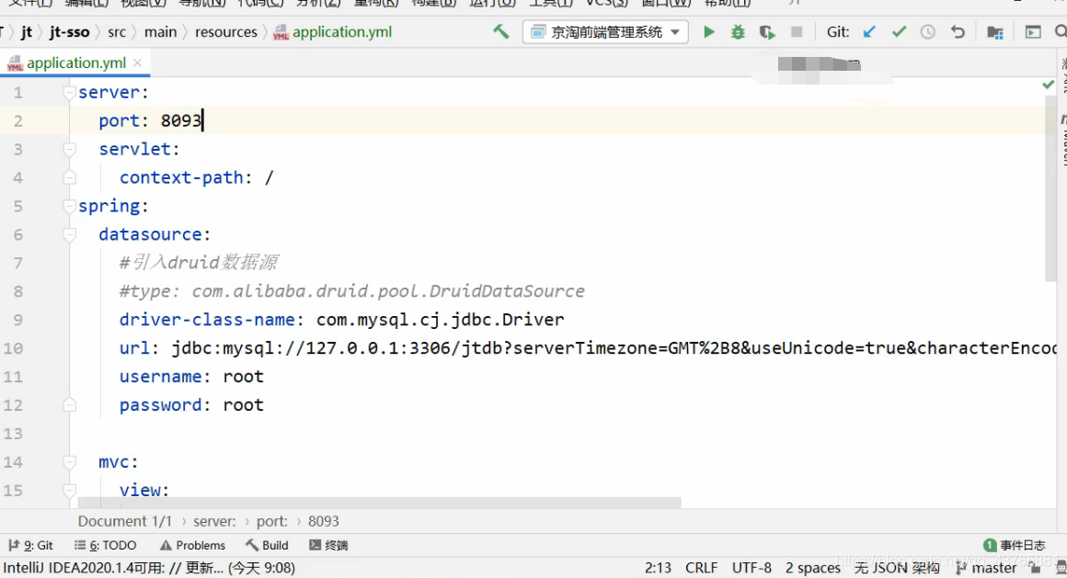This screenshot has width=1067, height=578.
Task: Open the 京淘前端管理系统 run configuration dropdown
Action: tap(605, 32)
